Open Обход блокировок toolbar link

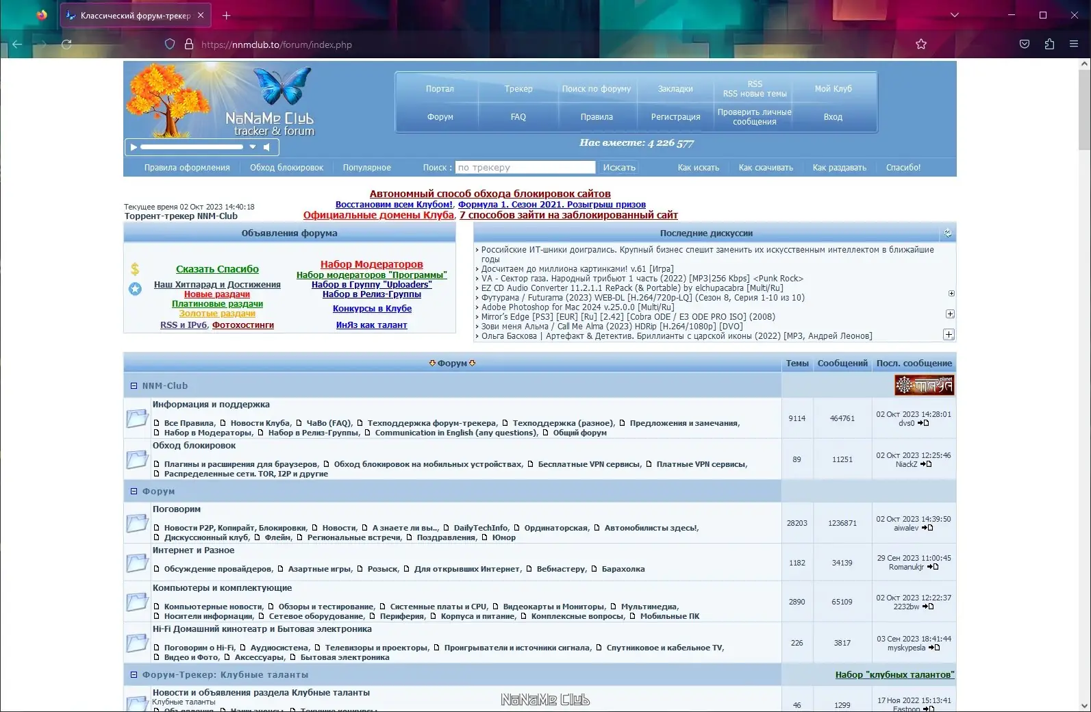tap(286, 168)
